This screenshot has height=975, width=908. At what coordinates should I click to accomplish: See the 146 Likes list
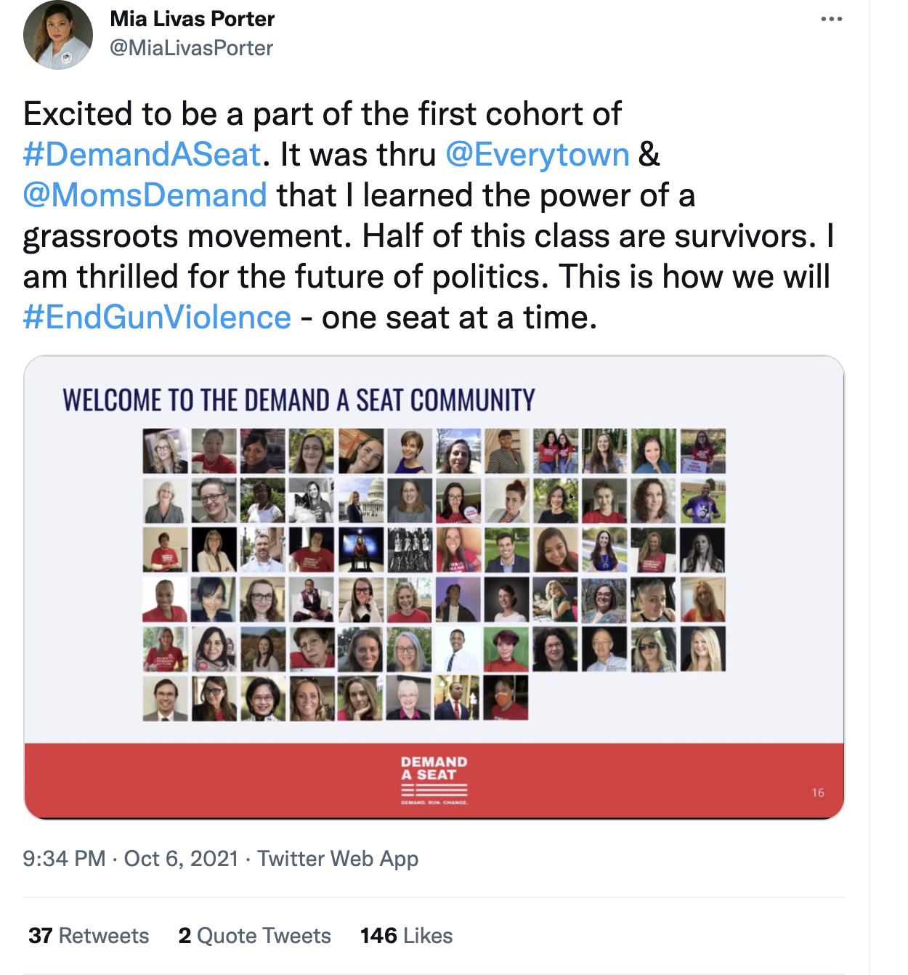click(406, 936)
